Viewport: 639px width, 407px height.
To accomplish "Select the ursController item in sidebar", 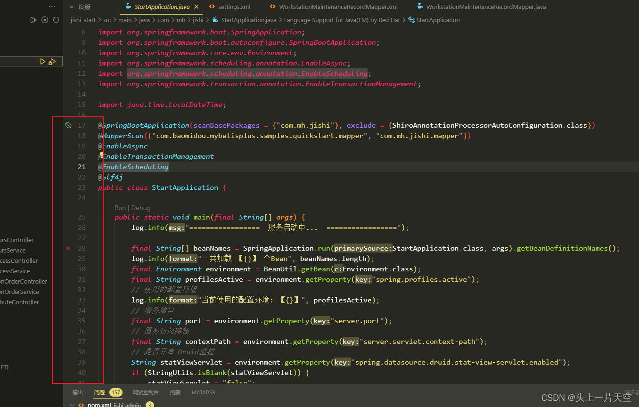I will click(x=17, y=240).
